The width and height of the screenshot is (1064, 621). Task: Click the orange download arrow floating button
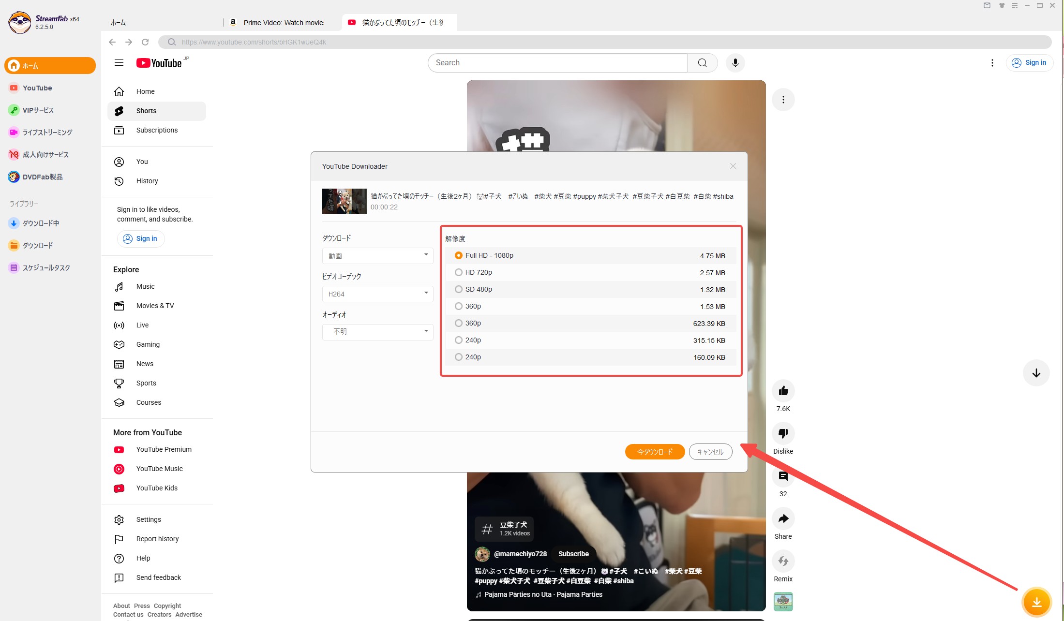tap(1036, 602)
